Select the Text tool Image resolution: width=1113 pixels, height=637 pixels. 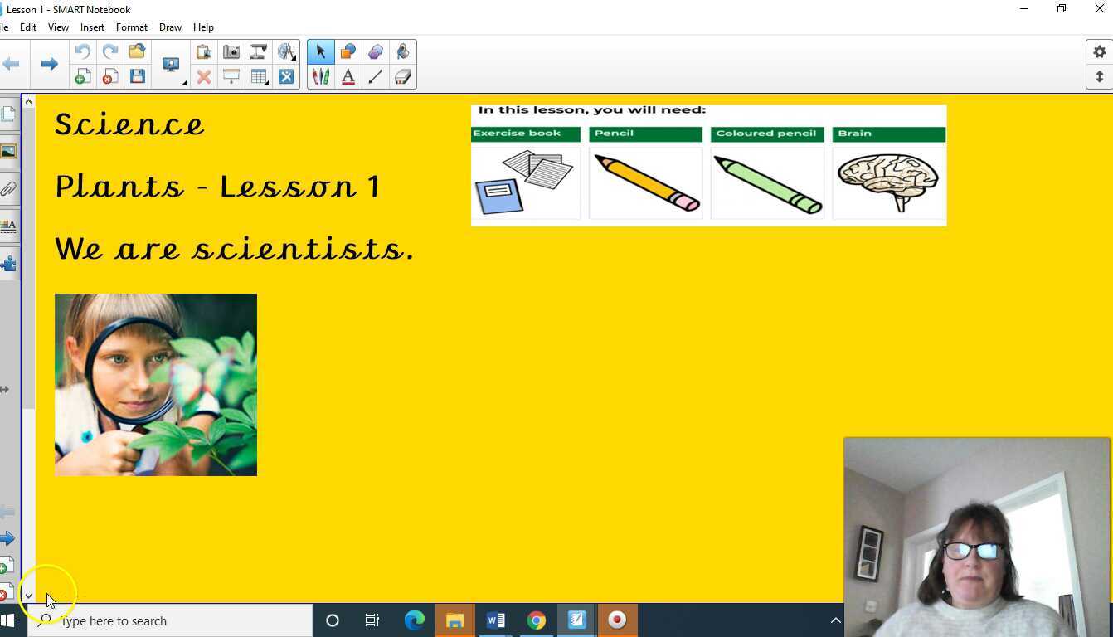coord(348,76)
